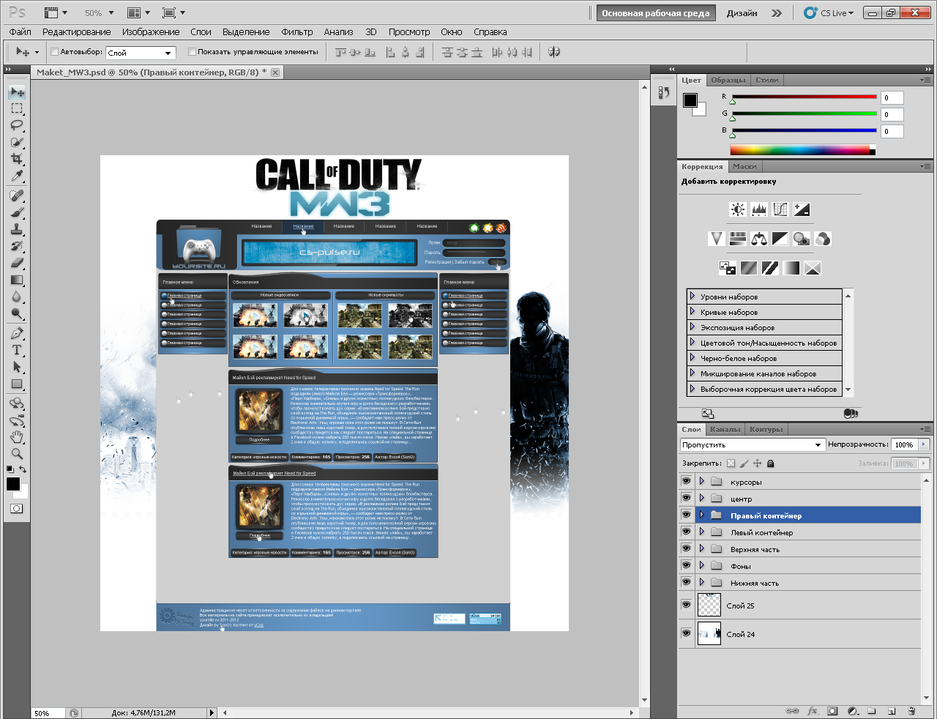This screenshot has width=937, height=719.
Task: Select the Crop tool
Action: [17, 160]
